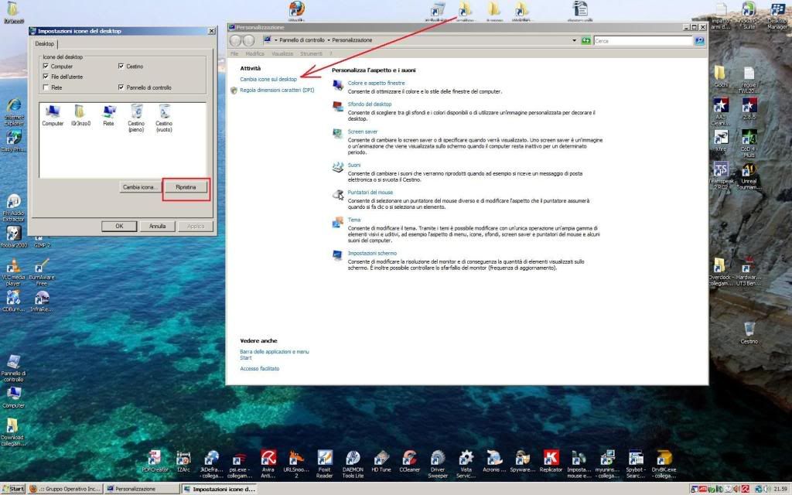Click the Puntatori del mouse icon

(338, 194)
